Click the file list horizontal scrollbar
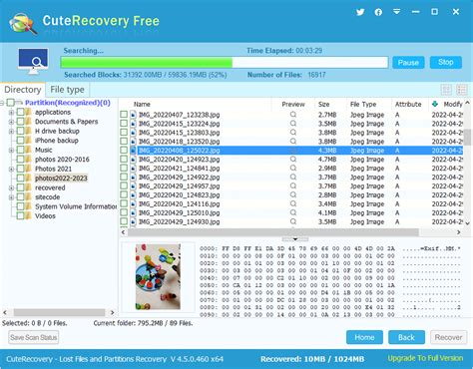This screenshot has width=473, height=369. [x=273, y=232]
